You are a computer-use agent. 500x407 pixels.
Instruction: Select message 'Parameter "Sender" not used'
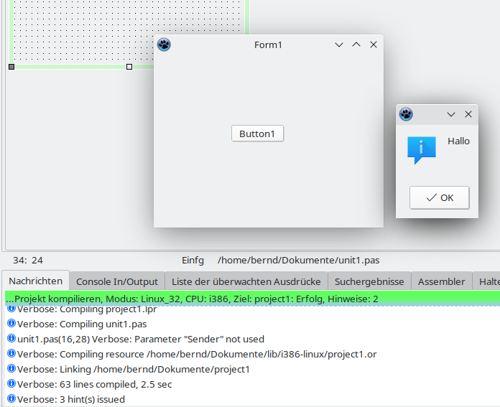[253, 339]
